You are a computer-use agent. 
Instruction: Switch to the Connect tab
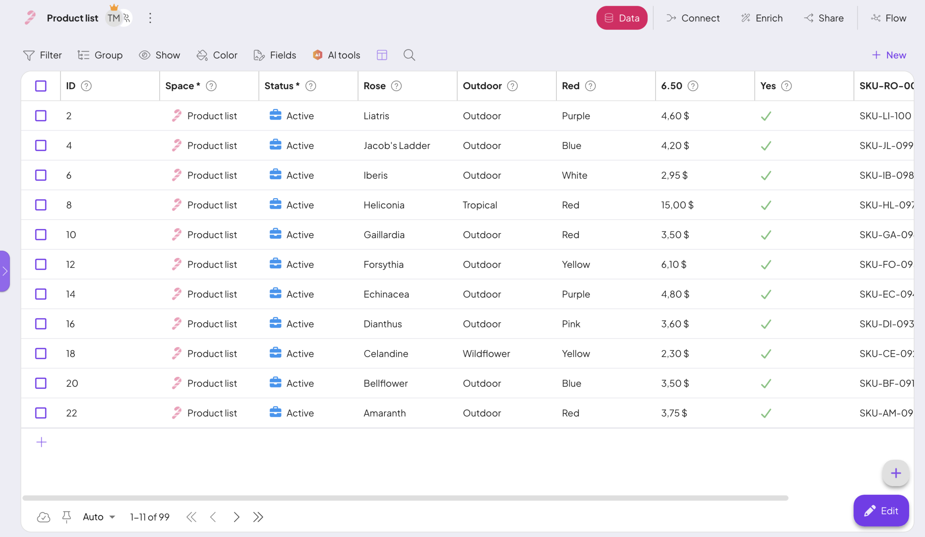(693, 18)
